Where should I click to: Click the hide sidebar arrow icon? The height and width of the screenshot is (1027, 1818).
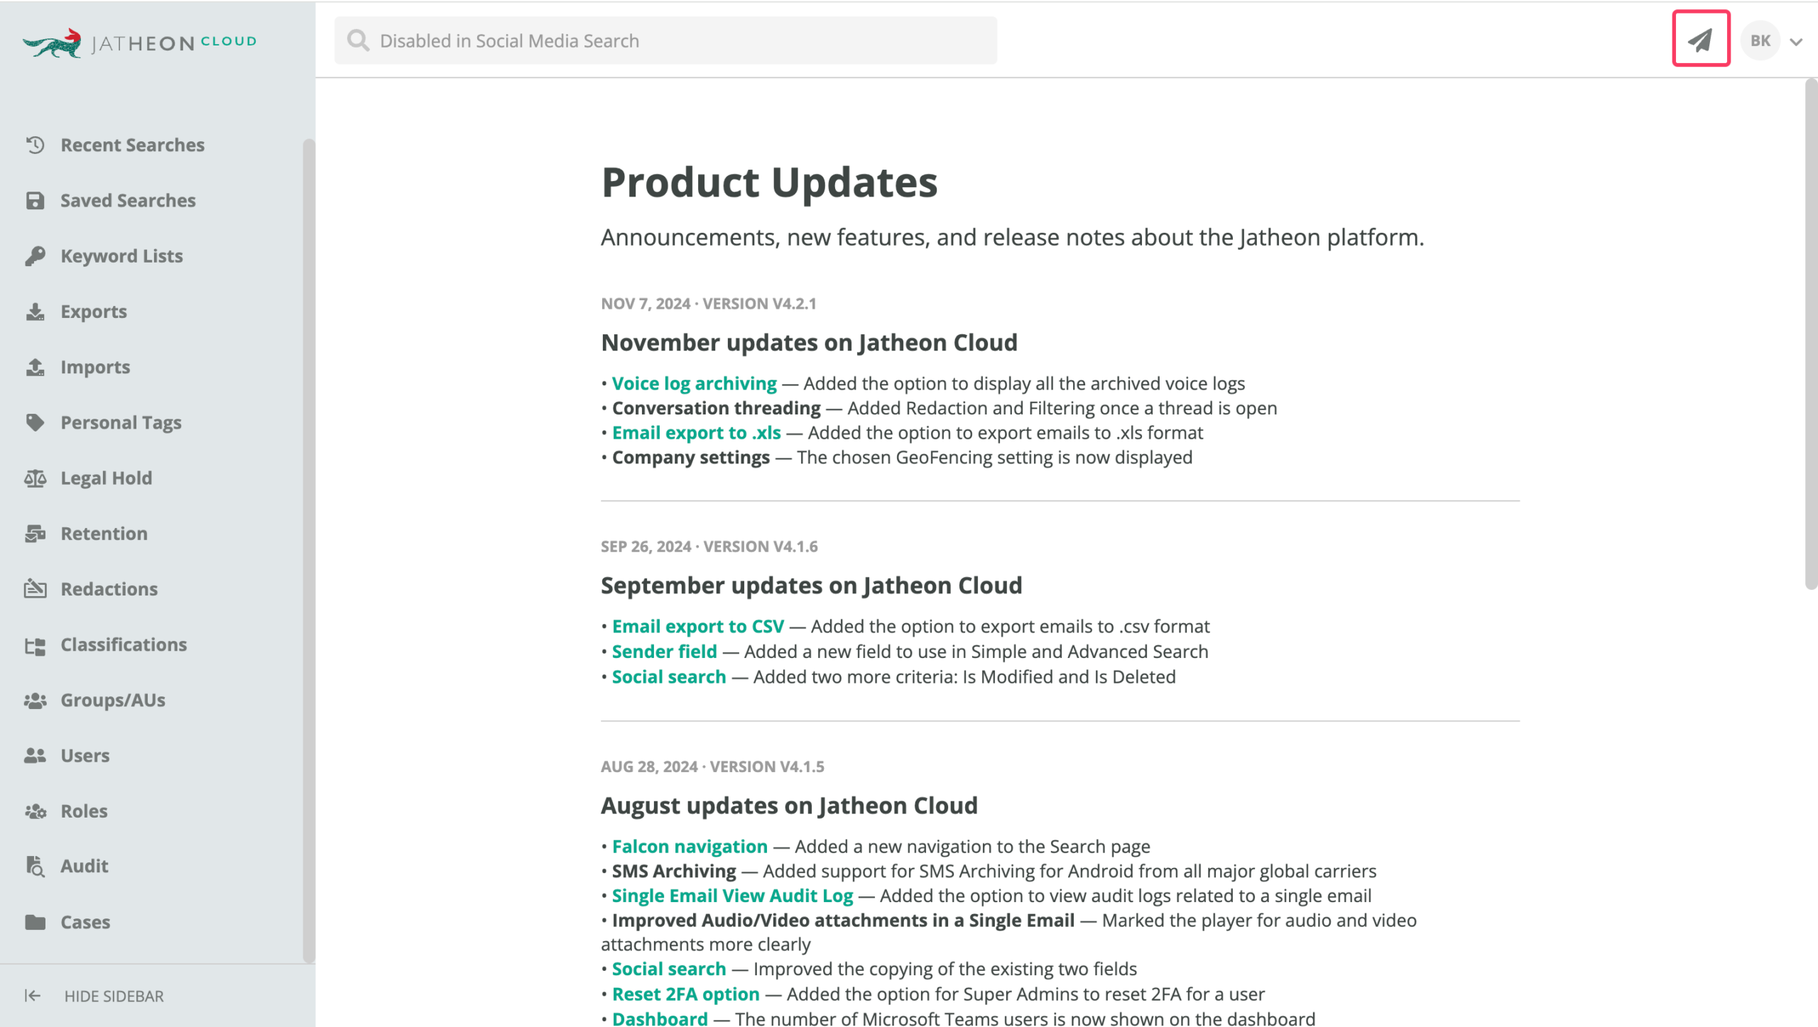click(33, 996)
